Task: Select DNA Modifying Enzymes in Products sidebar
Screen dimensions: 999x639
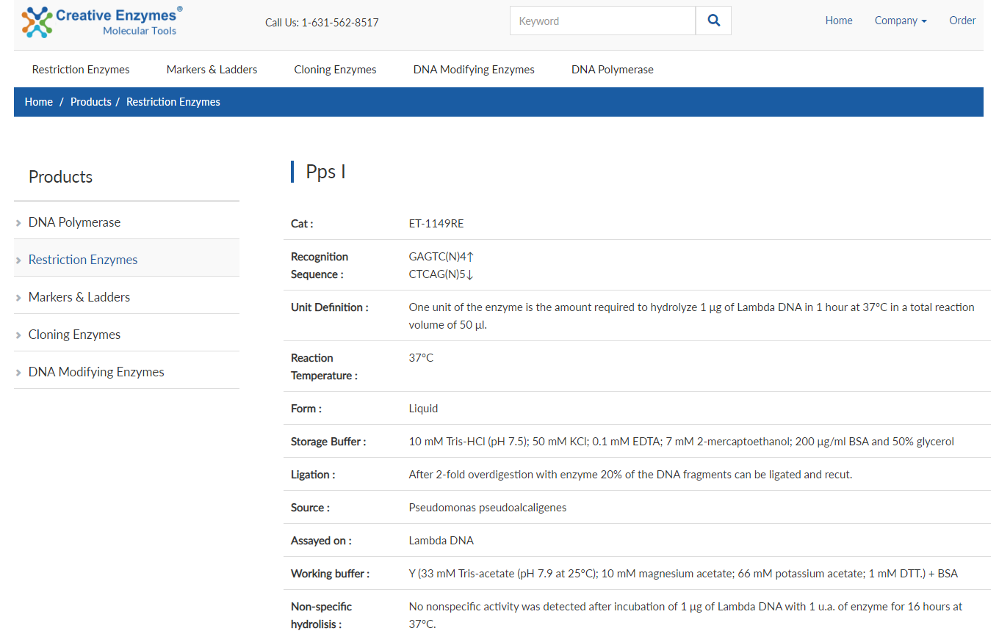Action: (x=96, y=372)
